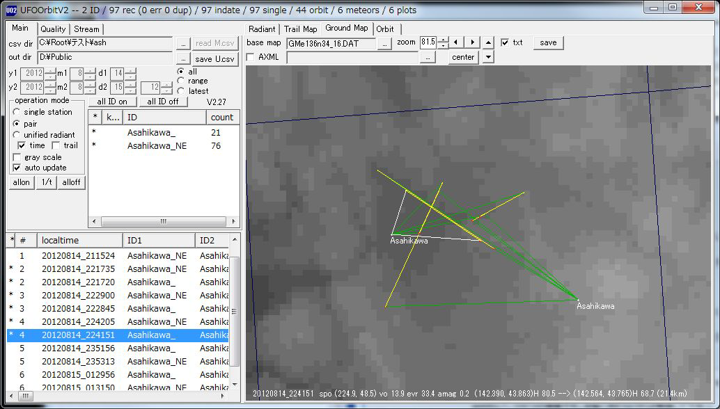
Task: Pan the ground map right with arrow button
Action: click(472, 42)
